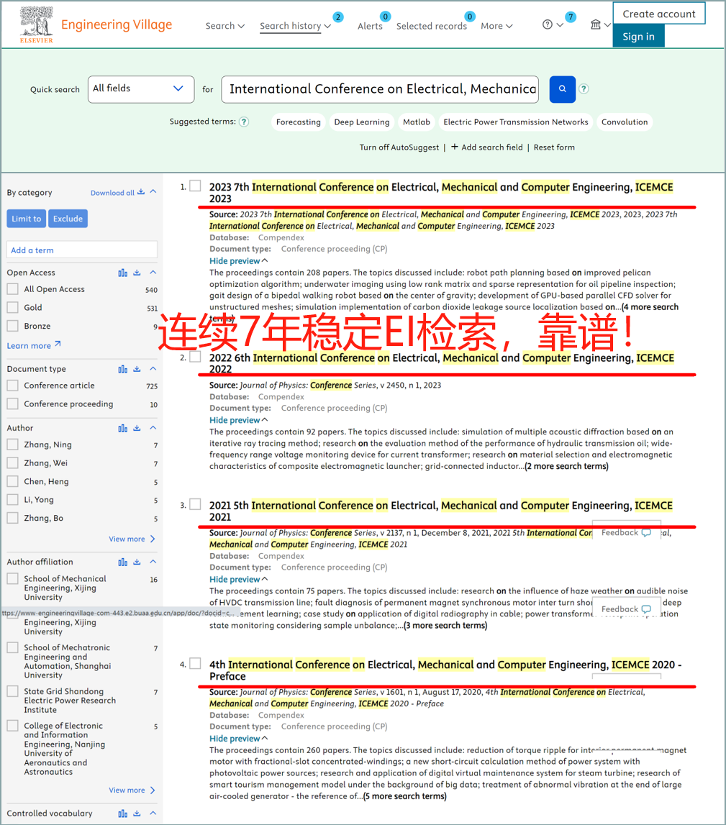Select author Chen, Heng checkbox
The width and height of the screenshot is (726, 825).
[13, 481]
